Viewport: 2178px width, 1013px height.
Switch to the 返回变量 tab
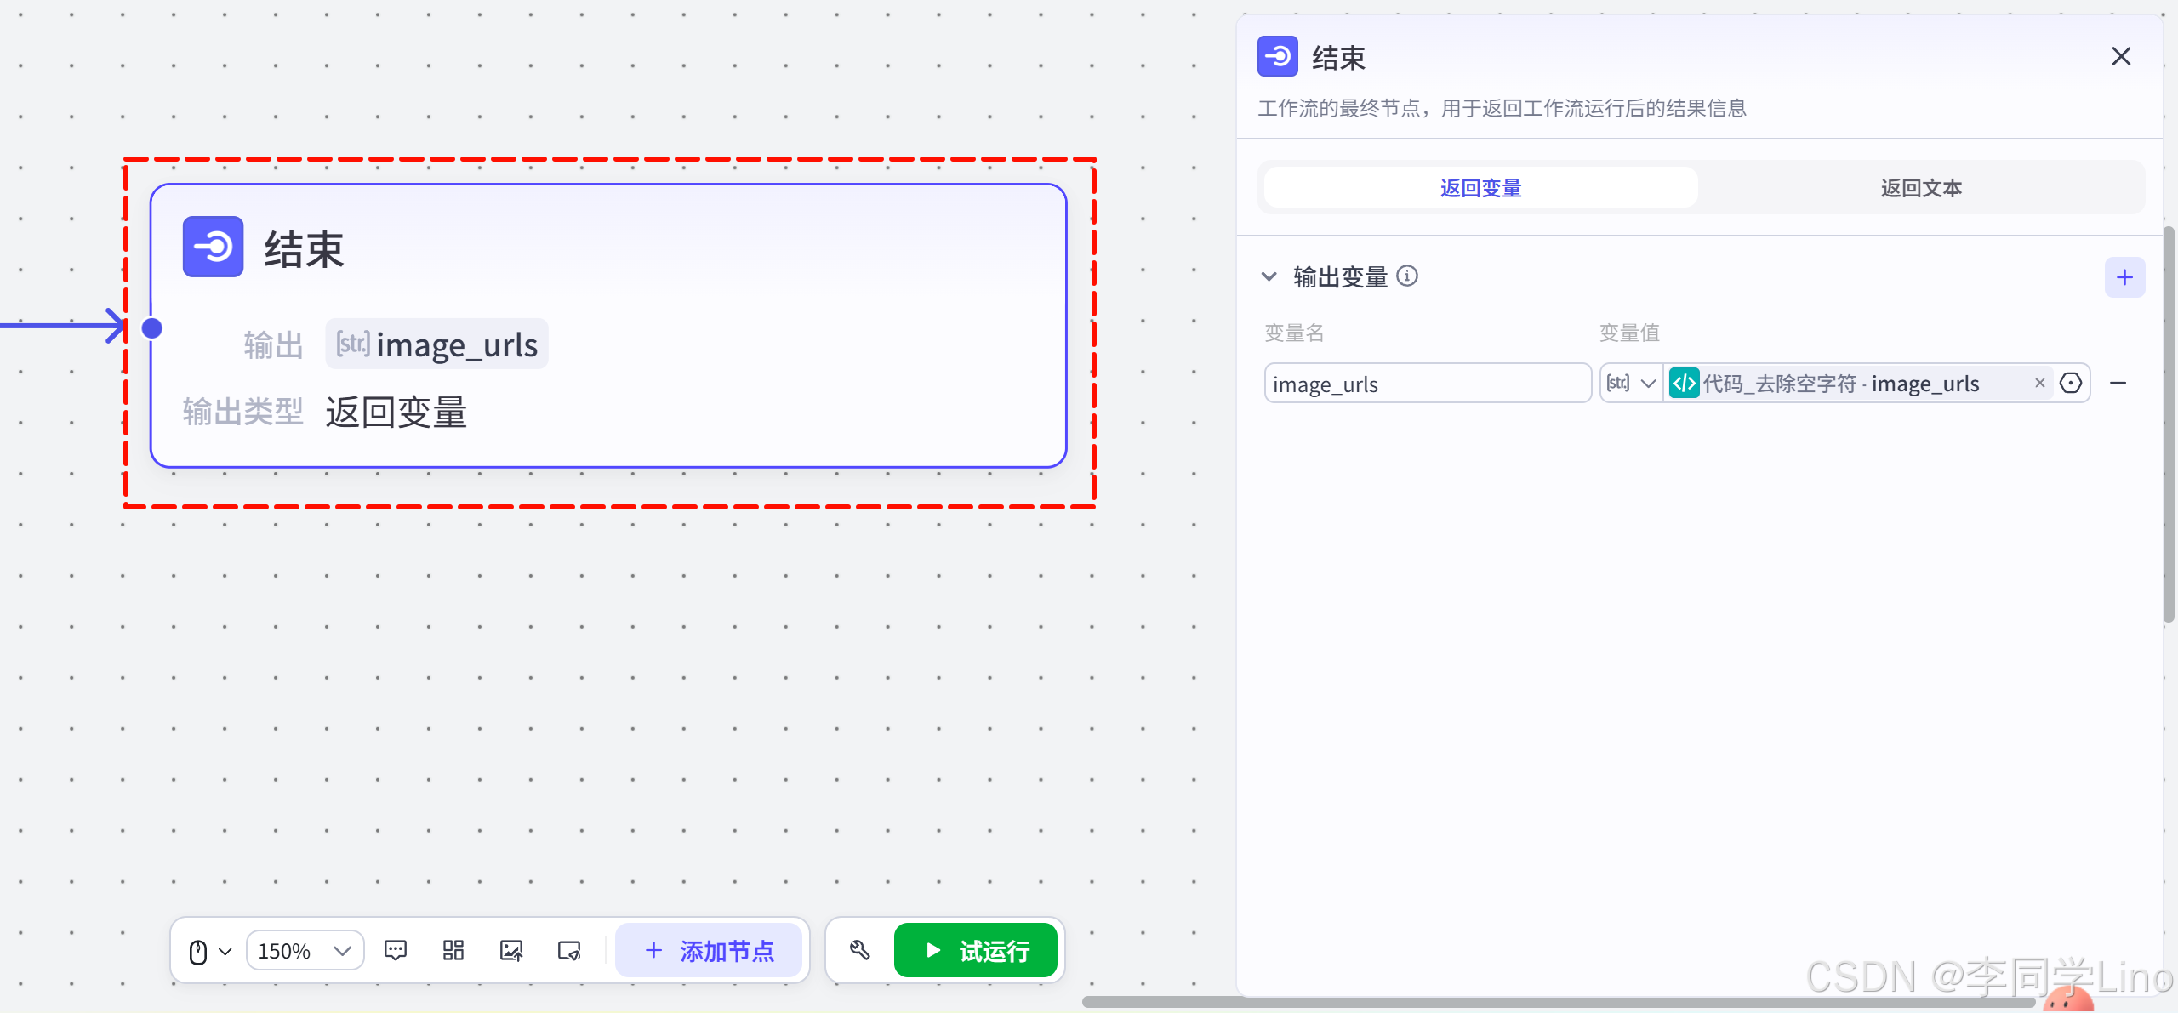(1480, 188)
